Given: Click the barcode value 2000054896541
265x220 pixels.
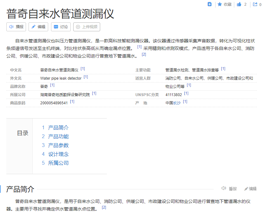Looking at the screenshot, I should 54,103.
